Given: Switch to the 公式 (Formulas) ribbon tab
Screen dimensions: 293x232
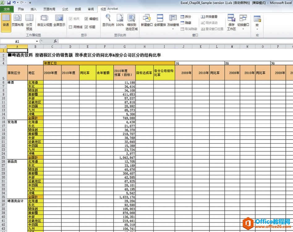Looking at the screenshot, I should [x=65, y=9].
